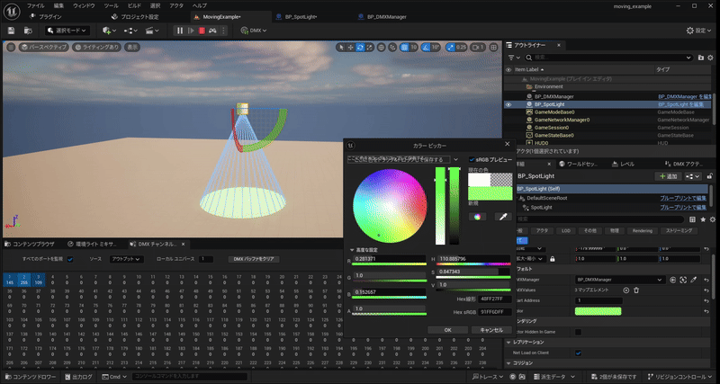Stop the play session with the red button
Screen dimensions: 720x384
point(202,31)
